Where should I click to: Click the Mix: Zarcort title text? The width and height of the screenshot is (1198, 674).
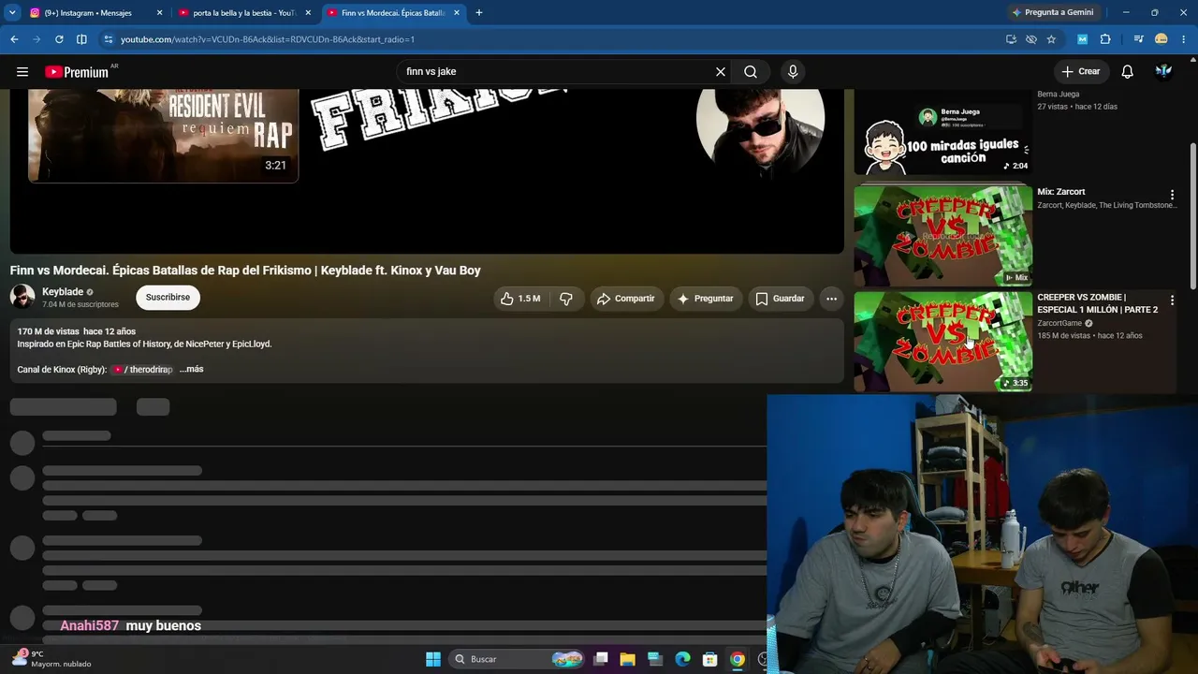(1061, 192)
